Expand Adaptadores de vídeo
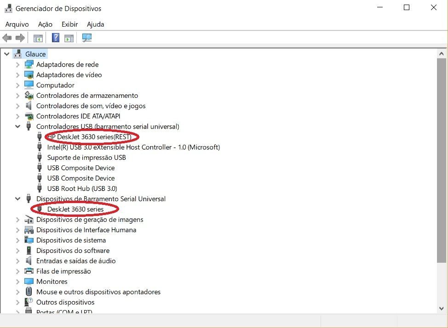The width and height of the screenshot is (448, 328). point(17,75)
